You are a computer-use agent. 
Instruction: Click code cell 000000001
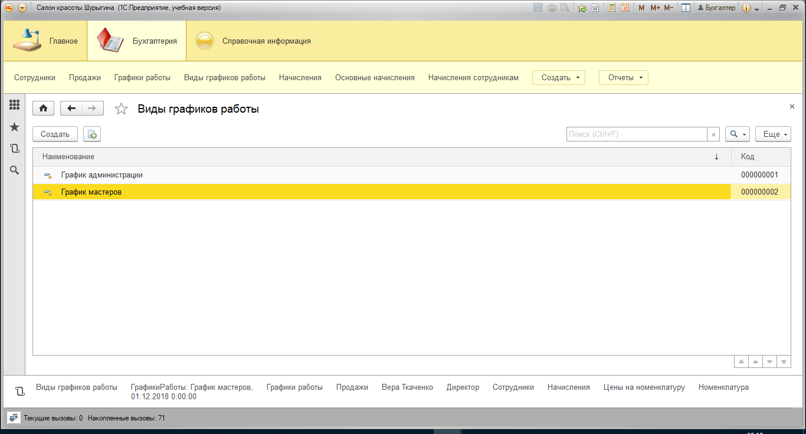[761, 175]
